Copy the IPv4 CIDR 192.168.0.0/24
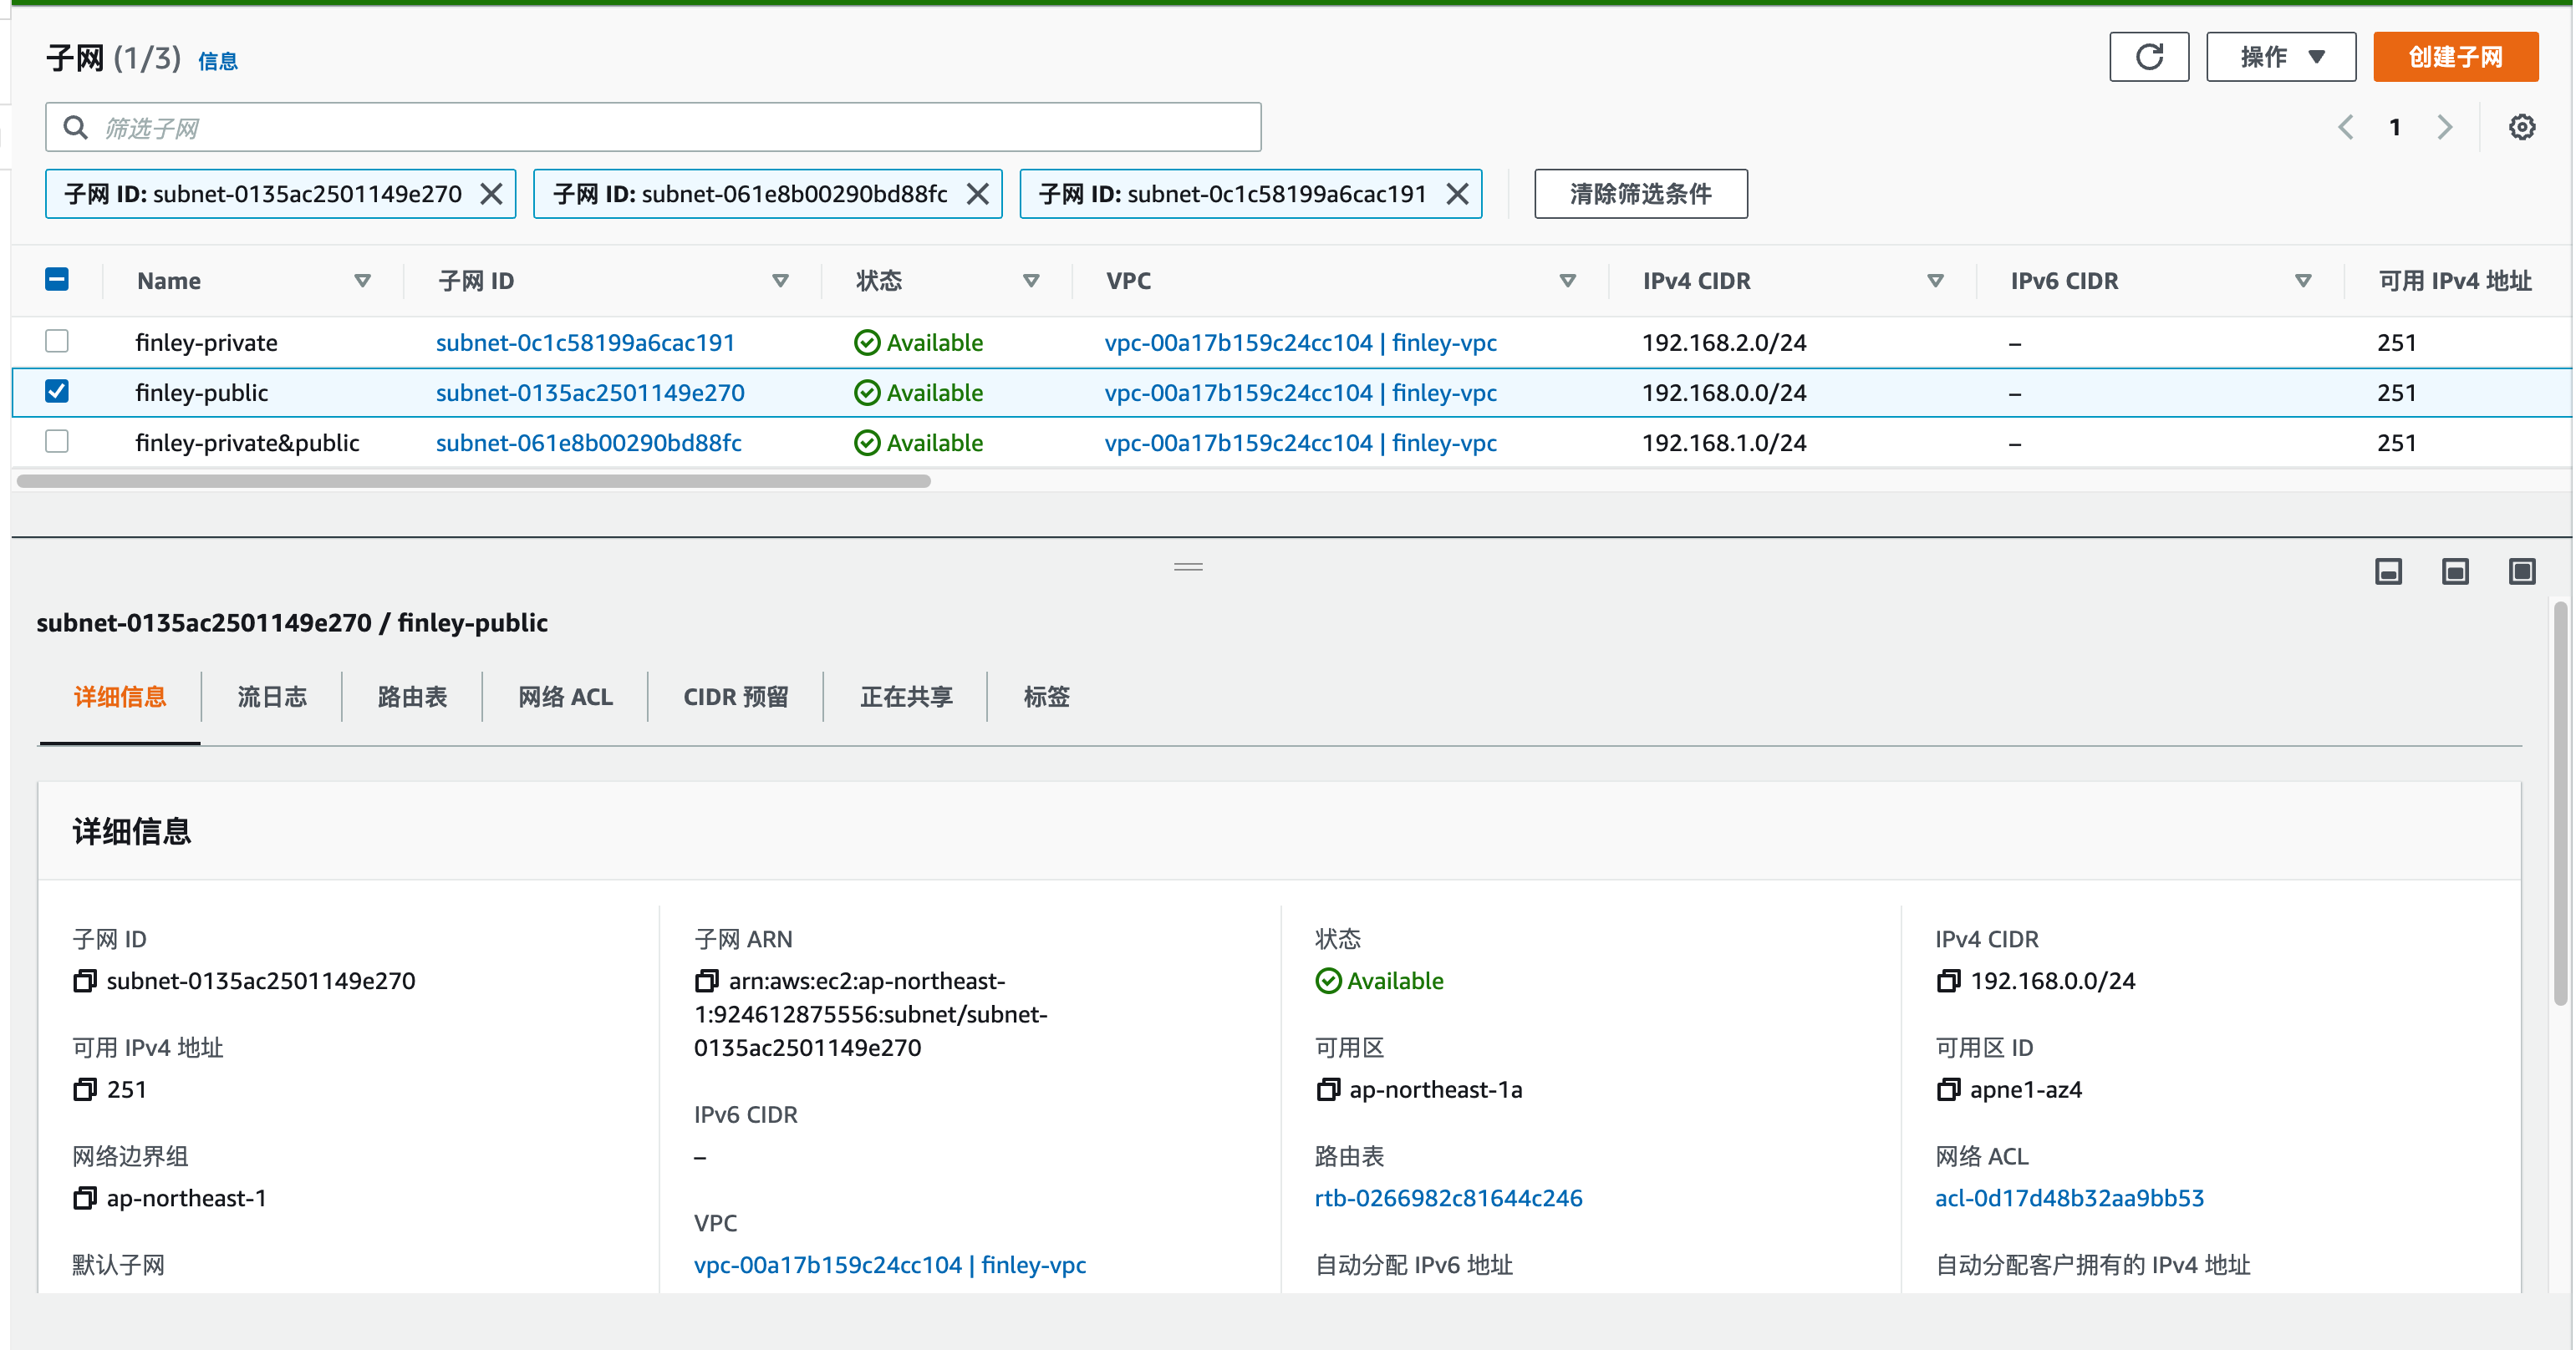The width and height of the screenshot is (2576, 1350). 1948,982
